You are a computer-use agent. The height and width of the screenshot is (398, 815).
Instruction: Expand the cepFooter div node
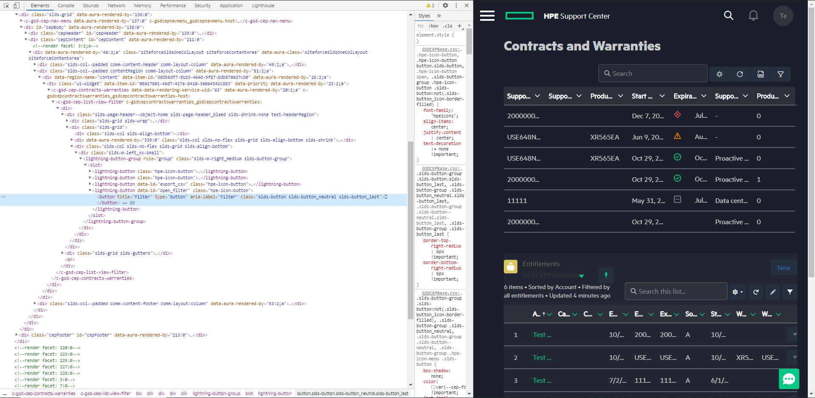tap(17, 335)
